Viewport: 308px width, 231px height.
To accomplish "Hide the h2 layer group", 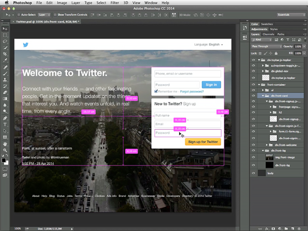I will point(253,112).
